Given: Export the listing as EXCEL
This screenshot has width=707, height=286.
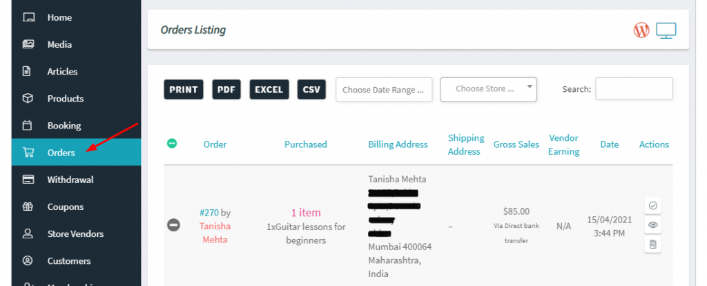Looking at the screenshot, I should pos(269,89).
